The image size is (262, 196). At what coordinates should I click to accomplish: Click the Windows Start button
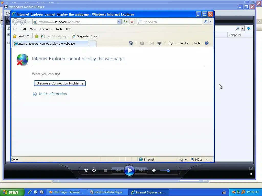(x=12, y=192)
